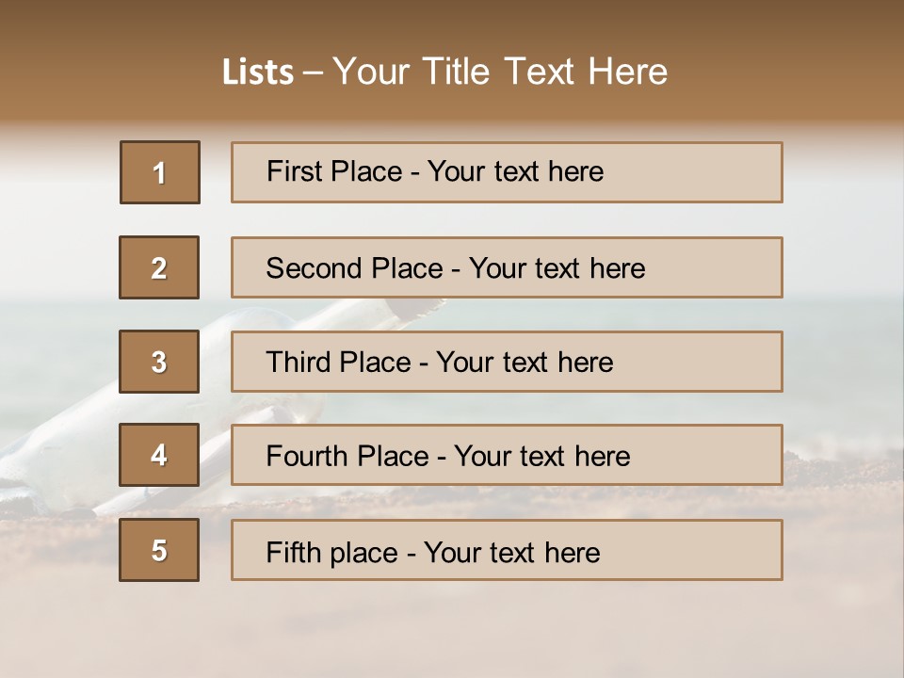Select the number 2 square box
The width and height of the screenshot is (904, 678).
pyautogui.click(x=159, y=267)
